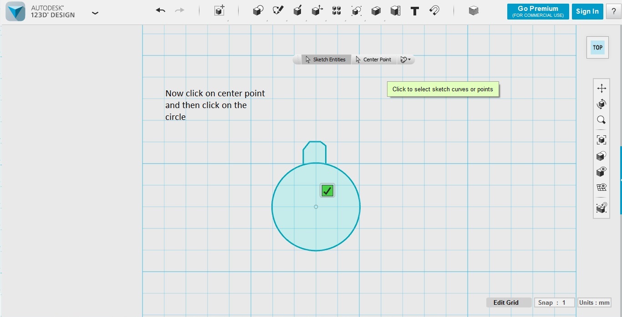Viewport: 622px width, 317px height.
Task: Accept the sketch with the green checkmark
Action: click(x=326, y=190)
